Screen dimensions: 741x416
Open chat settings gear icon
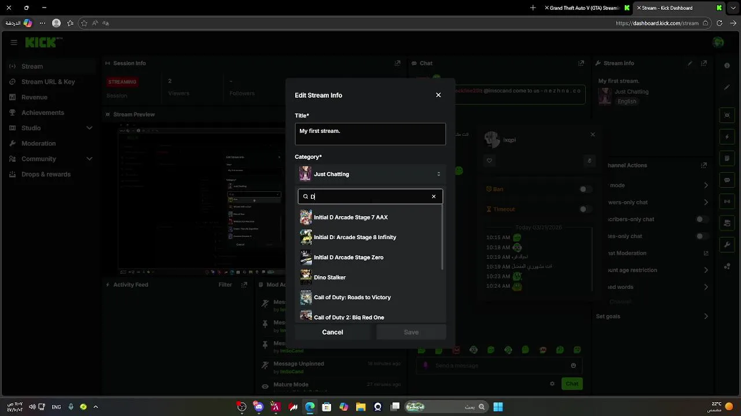coord(552,384)
